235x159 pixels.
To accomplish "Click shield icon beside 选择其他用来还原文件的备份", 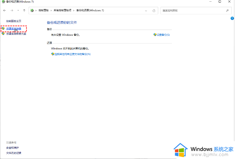I will (53, 54).
